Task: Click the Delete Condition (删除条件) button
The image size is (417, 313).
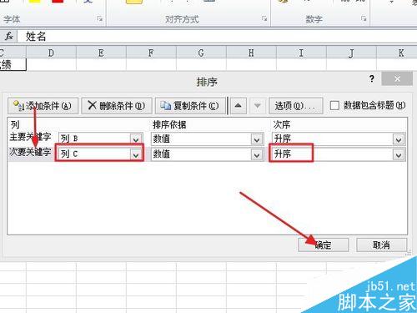Action: 117,106
